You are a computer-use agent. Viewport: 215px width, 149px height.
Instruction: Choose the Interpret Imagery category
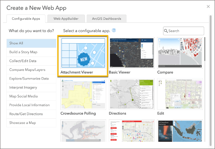(31, 88)
